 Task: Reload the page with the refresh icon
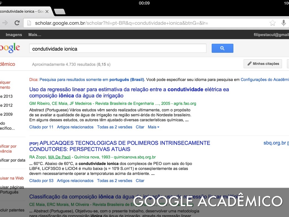(x=17, y=23)
